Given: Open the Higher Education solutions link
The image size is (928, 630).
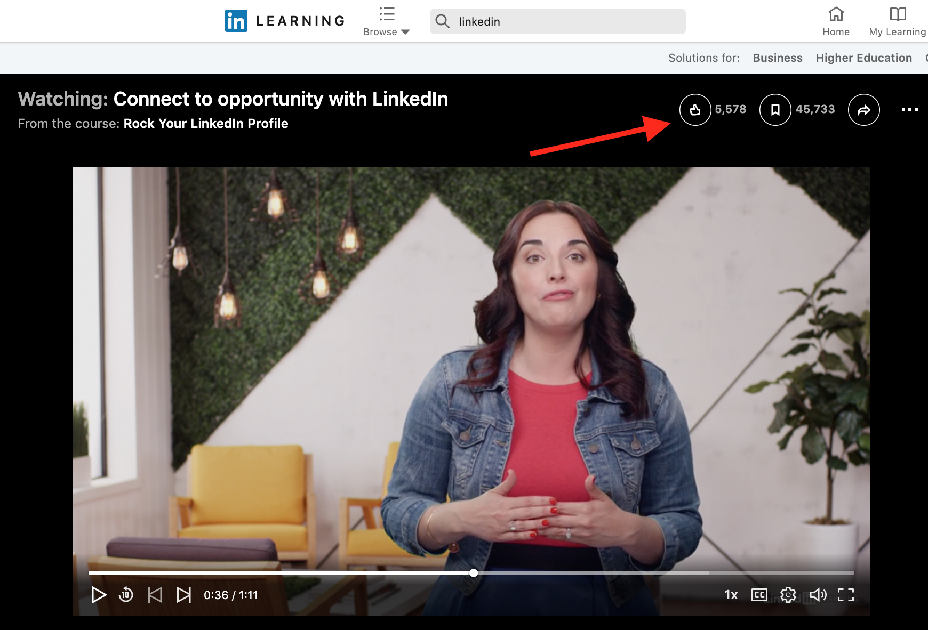Looking at the screenshot, I should [863, 58].
